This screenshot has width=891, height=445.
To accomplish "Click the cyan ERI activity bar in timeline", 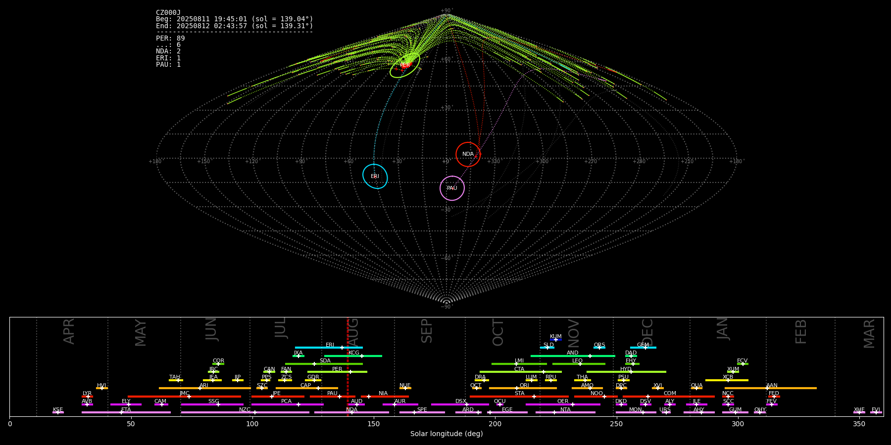I will tap(329, 348).
